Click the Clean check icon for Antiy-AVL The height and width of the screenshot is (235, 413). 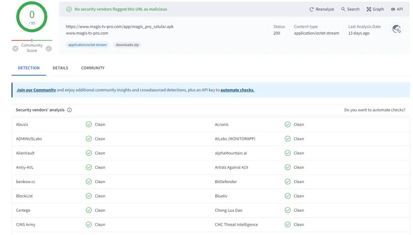pyautogui.click(x=89, y=167)
